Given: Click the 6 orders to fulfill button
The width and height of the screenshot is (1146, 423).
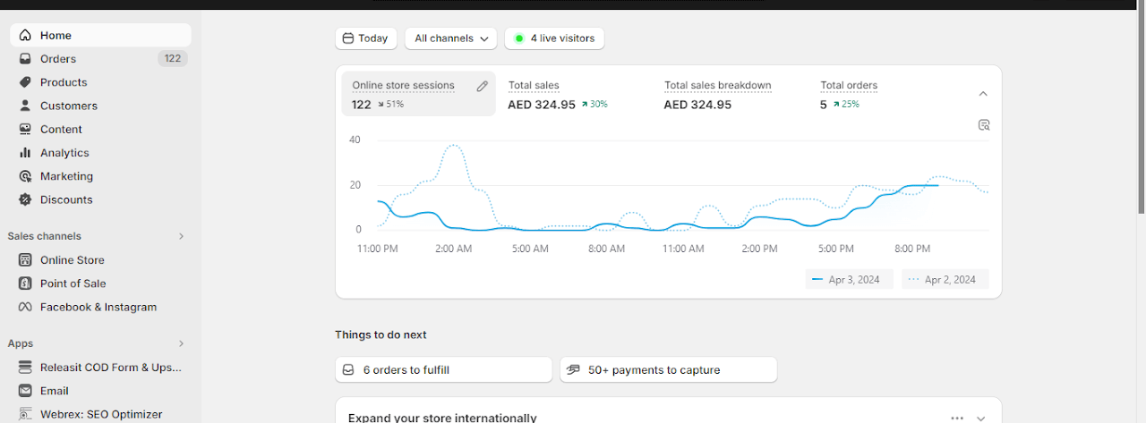Looking at the screenshot, I should coord(443,369).
